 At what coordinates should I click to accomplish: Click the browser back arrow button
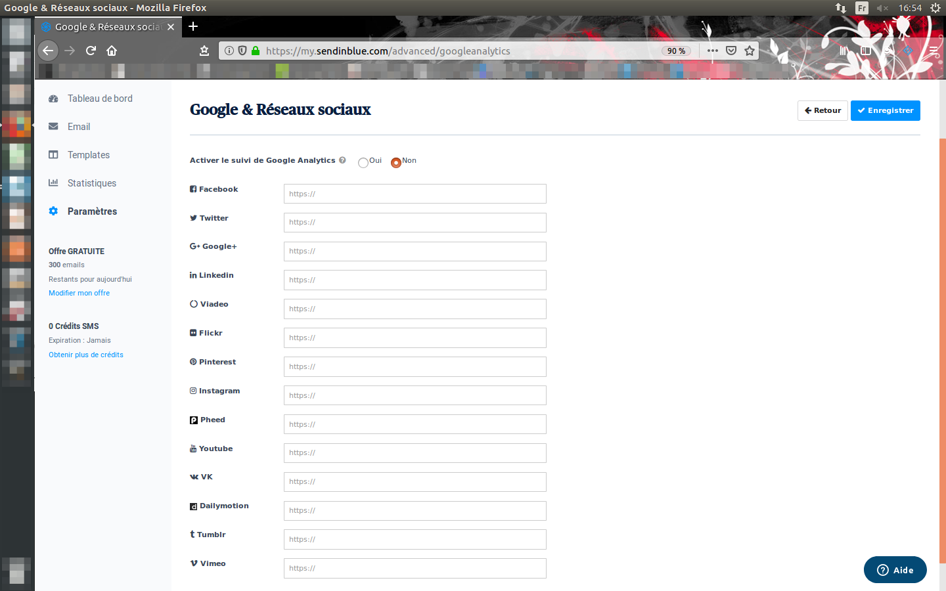[x=48, y=51]
